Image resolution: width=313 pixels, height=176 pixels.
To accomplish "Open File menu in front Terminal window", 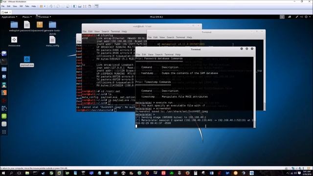I will pyautogui.click(x=138, y=54).
